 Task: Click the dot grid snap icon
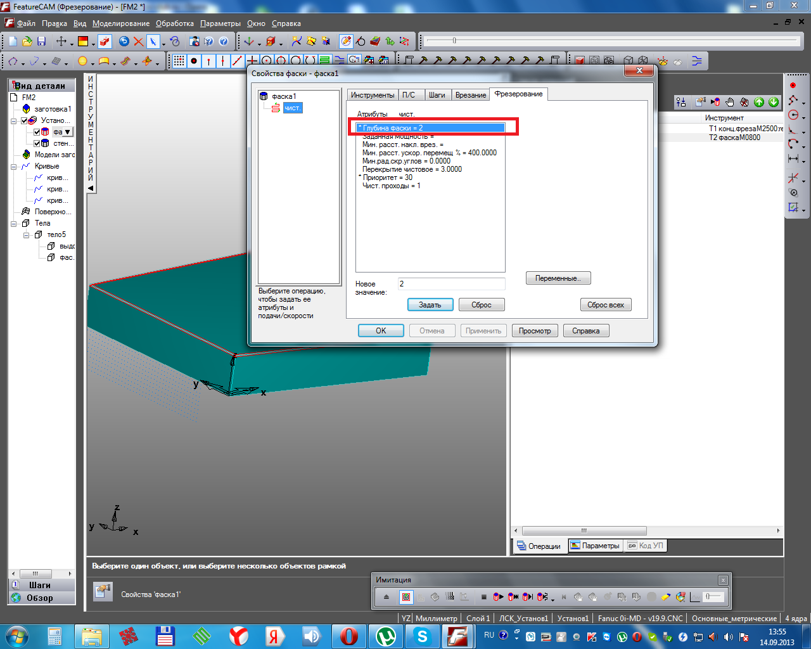tap(179, 61)
